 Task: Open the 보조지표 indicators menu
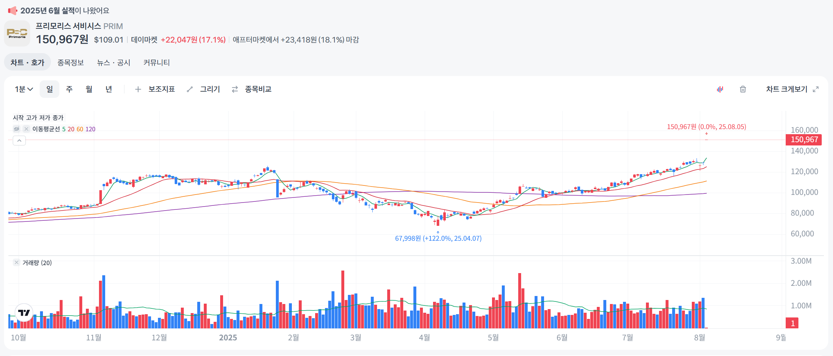tap(162, 89)
